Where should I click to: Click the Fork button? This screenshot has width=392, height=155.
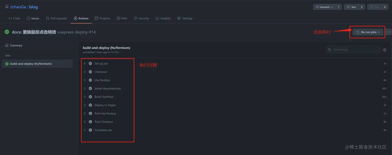374,7
